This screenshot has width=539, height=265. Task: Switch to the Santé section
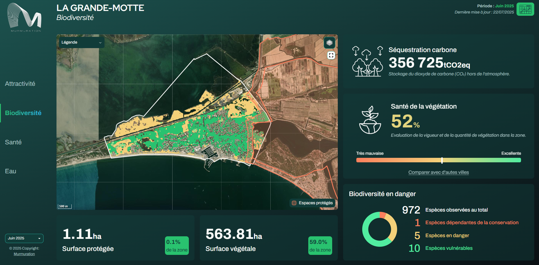point(13,142)
